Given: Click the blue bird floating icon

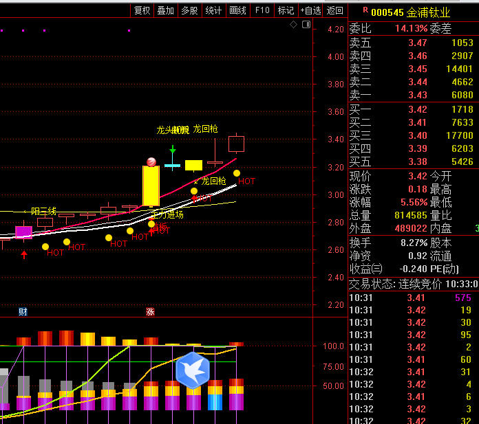Looking at the screenshot, I should (193, 370).
